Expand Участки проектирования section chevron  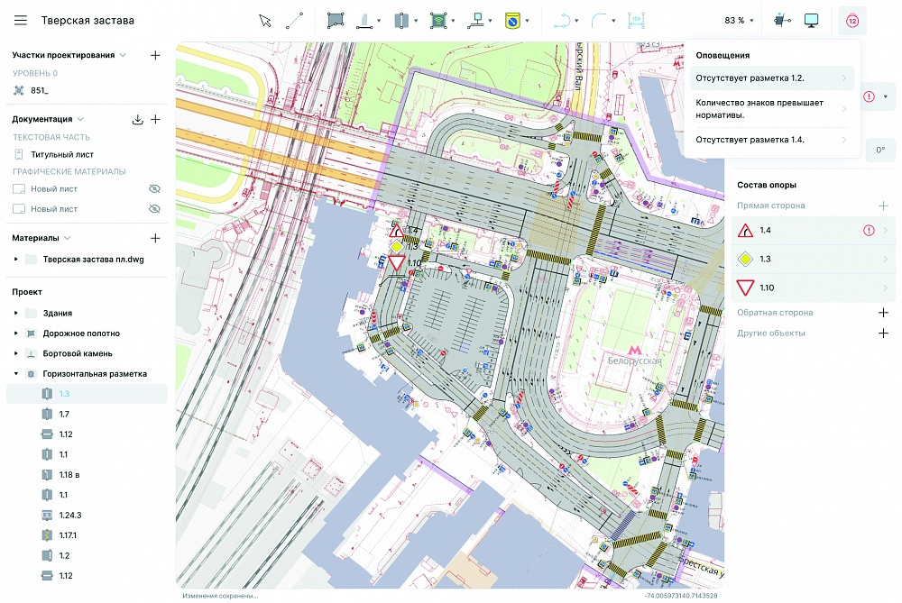123,55
